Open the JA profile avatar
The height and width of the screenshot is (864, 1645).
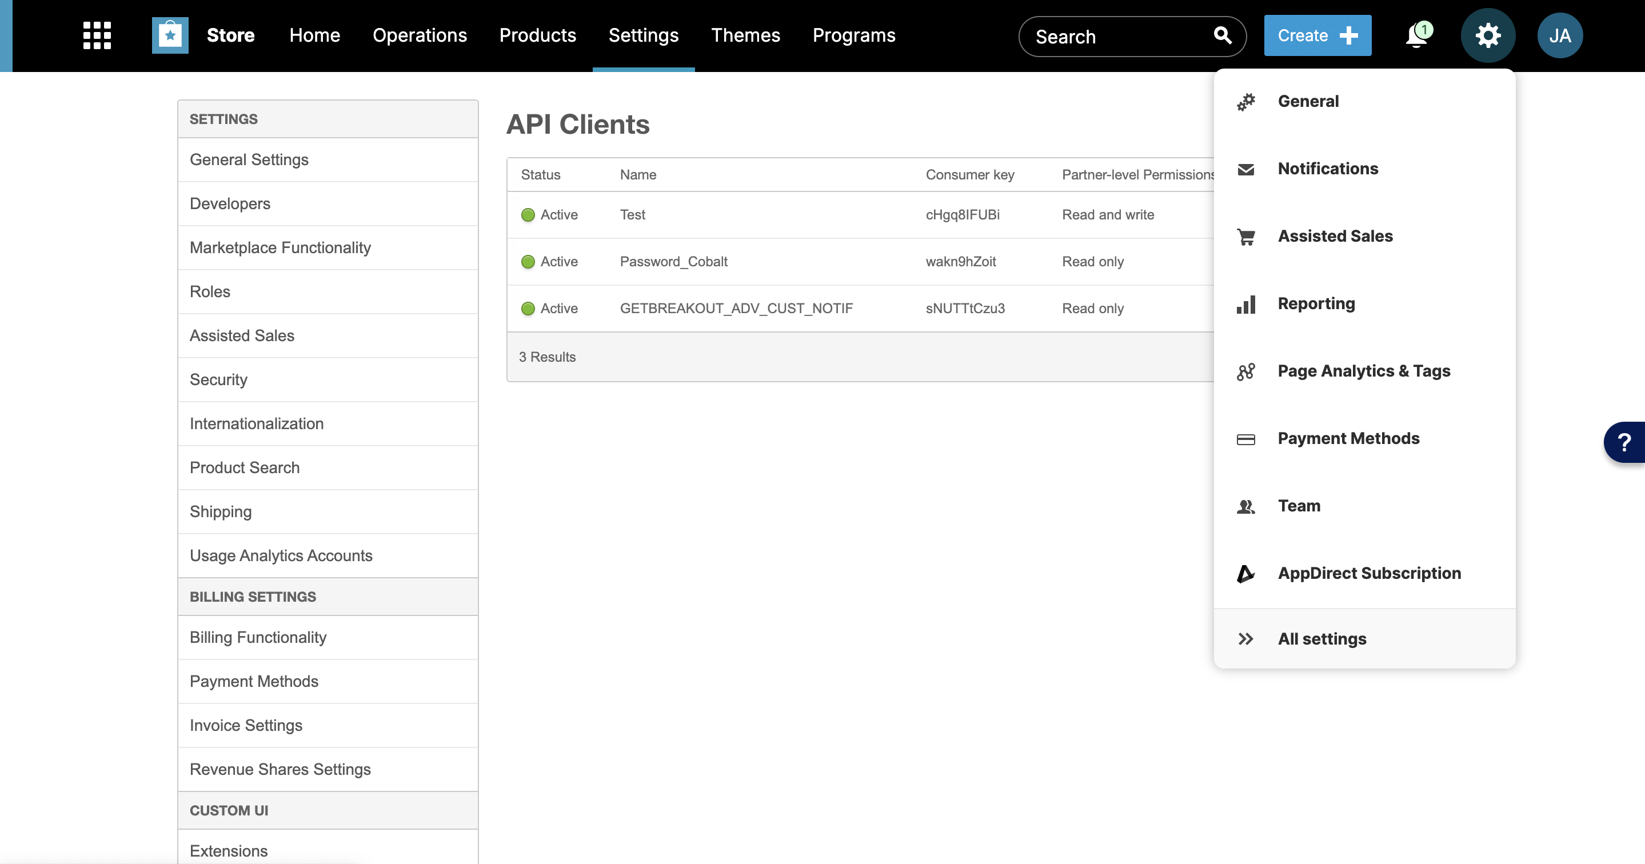click(1560, 35)
